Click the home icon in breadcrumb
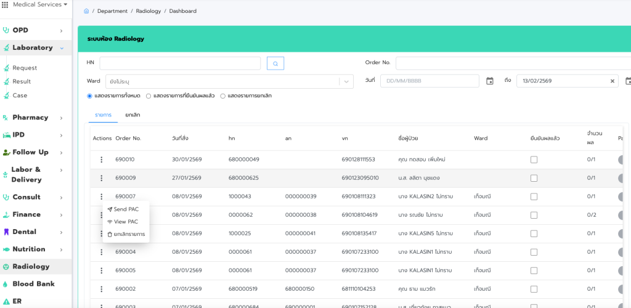 click(86, 11)
